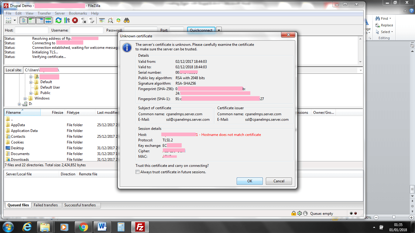
Task: Click the red Cancel current operation icon
Action: (75, 20)
